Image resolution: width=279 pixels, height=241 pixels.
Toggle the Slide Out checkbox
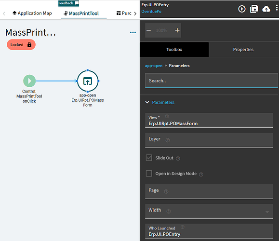click(149, 158)
